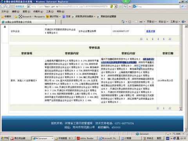This screenshot has height=141, width=188.
Task: Open the 收藏夹 menu
Action: [x=38, y=11]
